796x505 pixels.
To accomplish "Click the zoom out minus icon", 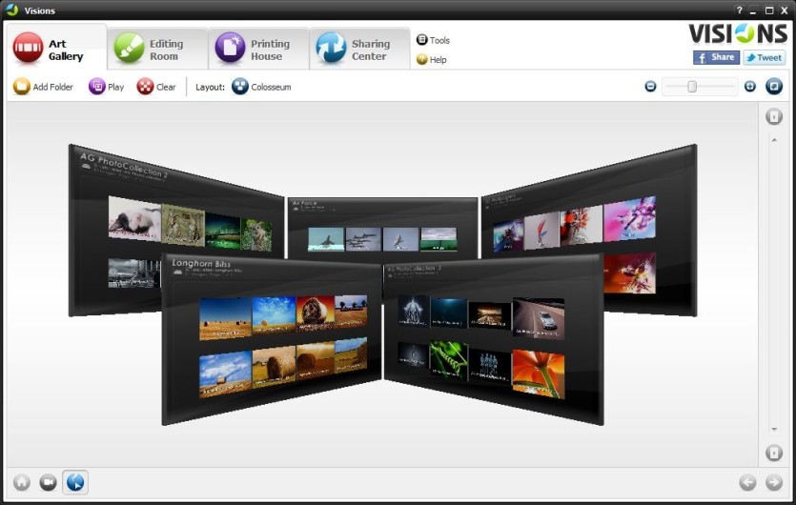I will [650, 87].
